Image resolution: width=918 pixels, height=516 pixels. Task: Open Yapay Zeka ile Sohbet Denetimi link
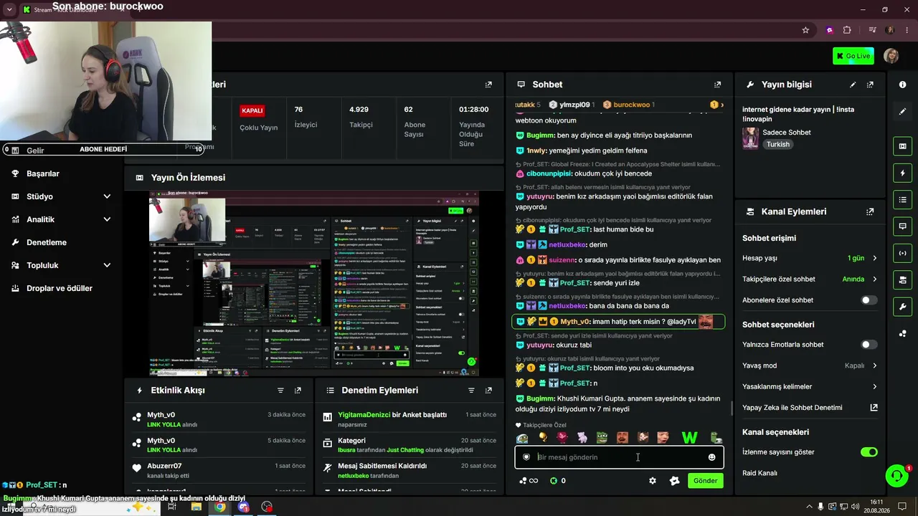[810, 408]
